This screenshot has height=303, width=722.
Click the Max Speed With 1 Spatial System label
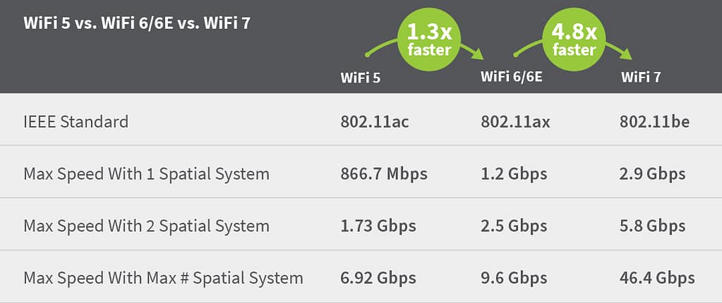point(146,173)
